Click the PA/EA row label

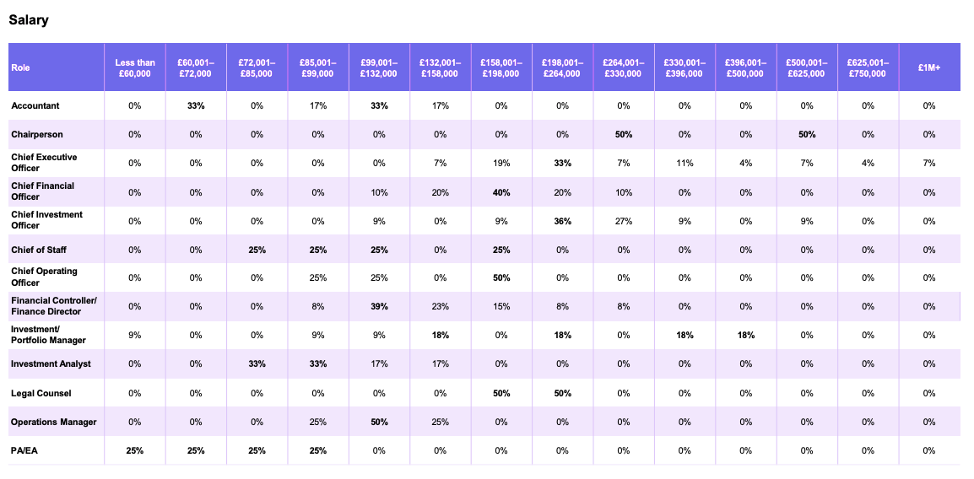coord(24,450)
